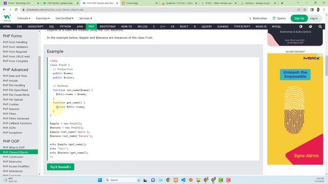Switch to windows Xampp mysql tab
Image resolution: width=328 pixels, height=184 pixels.
(258, 3)
